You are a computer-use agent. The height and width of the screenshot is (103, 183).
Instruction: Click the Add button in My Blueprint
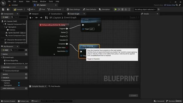coord(5,50)
